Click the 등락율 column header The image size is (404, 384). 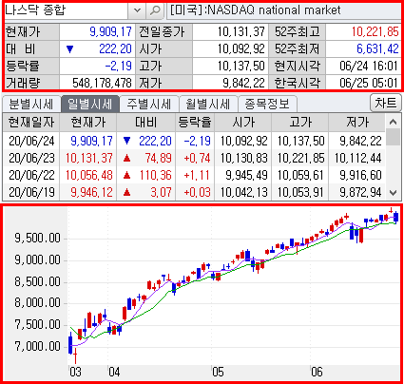tap(195, 122)
